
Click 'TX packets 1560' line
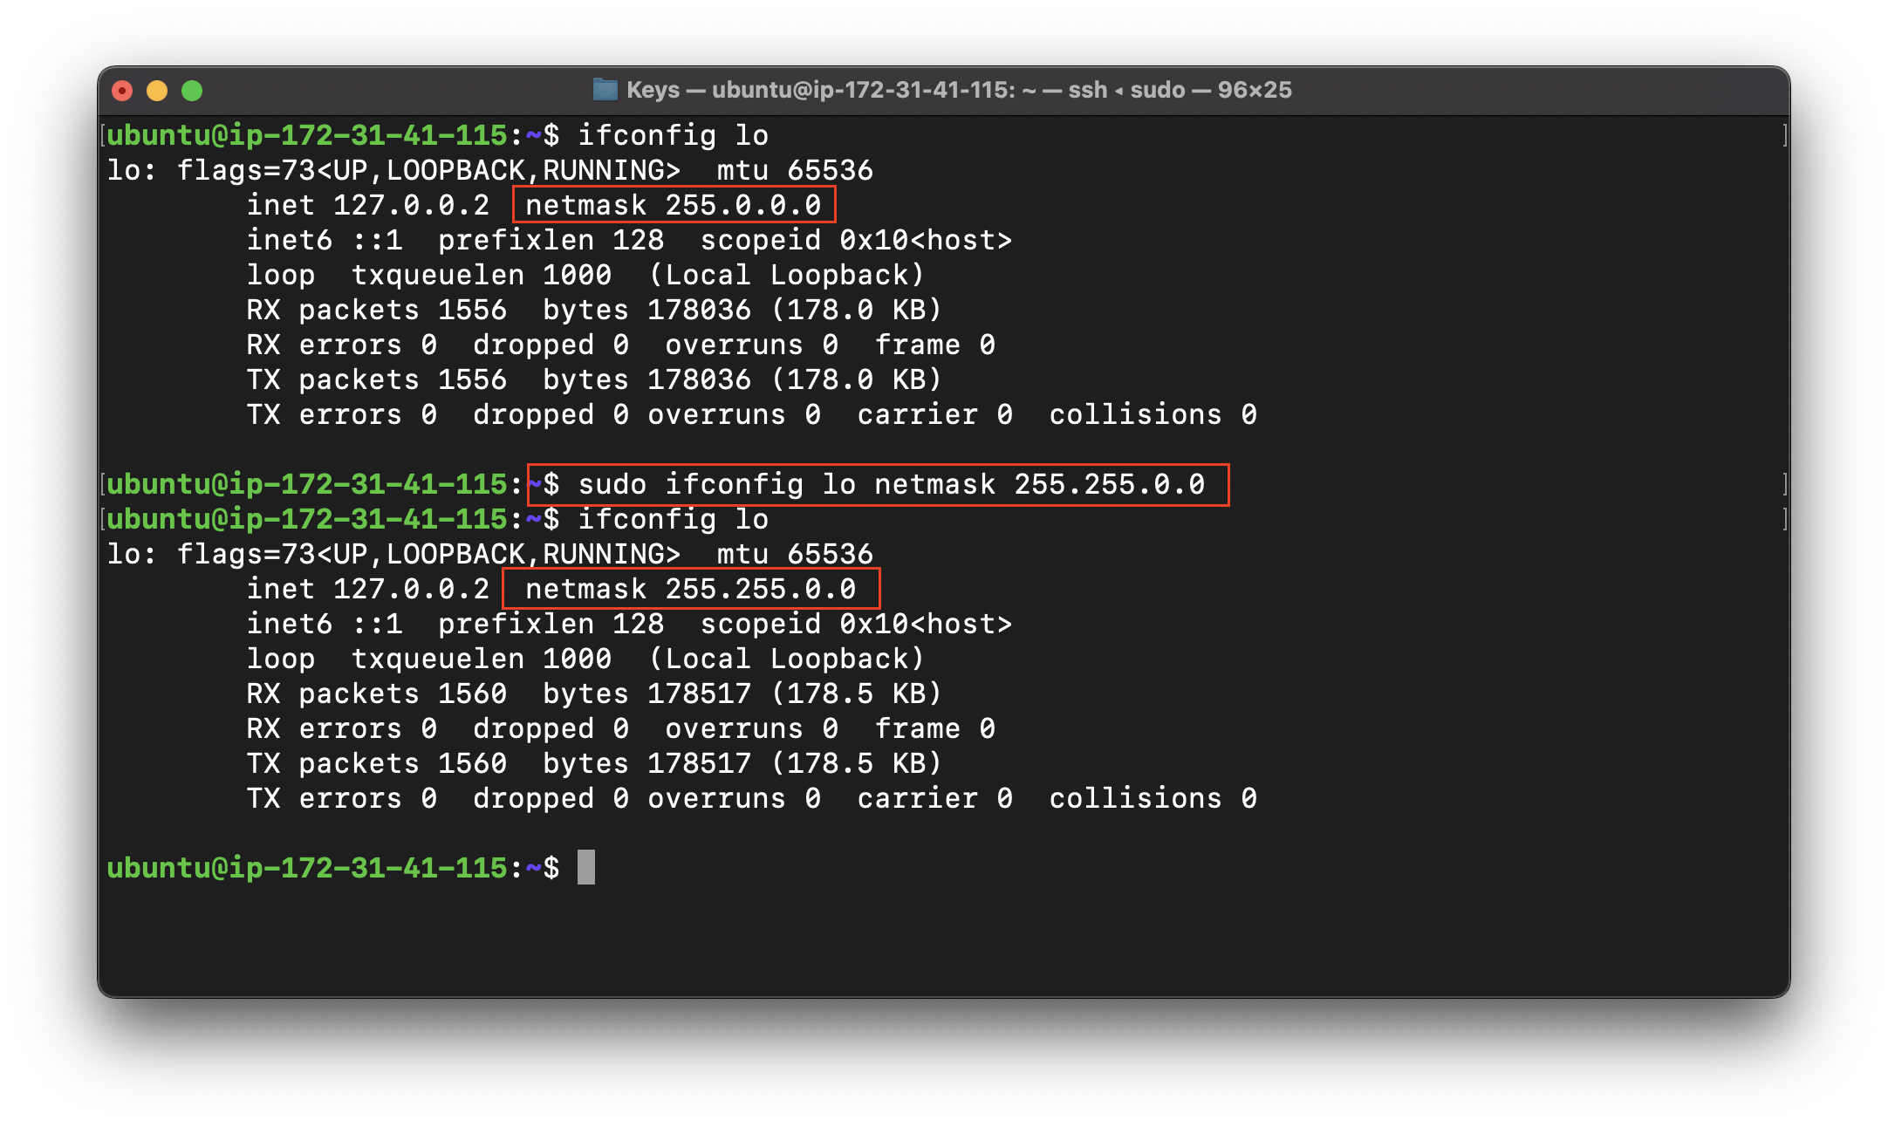click(x=376, y=763)
